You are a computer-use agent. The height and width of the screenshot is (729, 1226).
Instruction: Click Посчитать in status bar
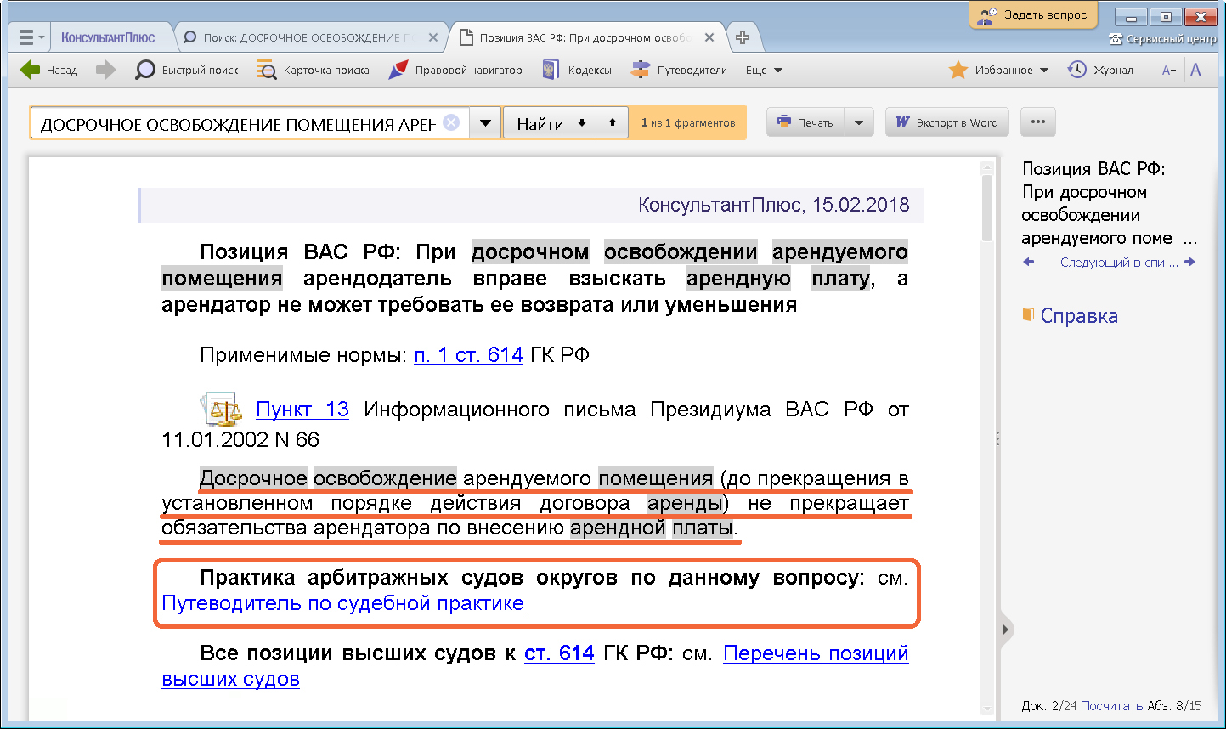tap(1112, 706)
